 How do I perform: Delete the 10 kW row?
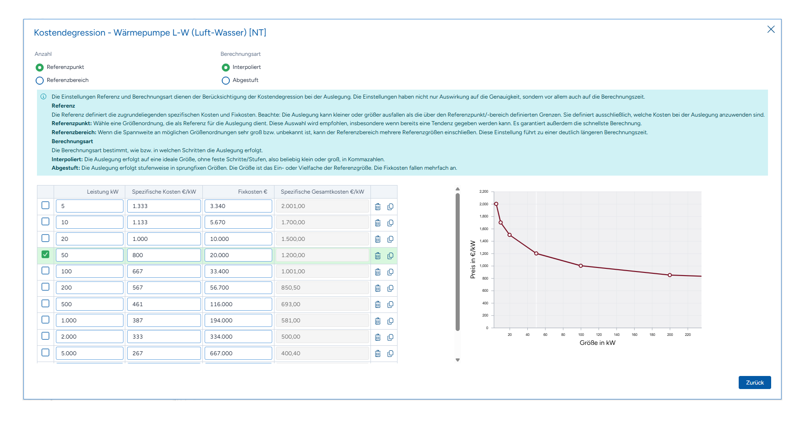coord(378,223)
